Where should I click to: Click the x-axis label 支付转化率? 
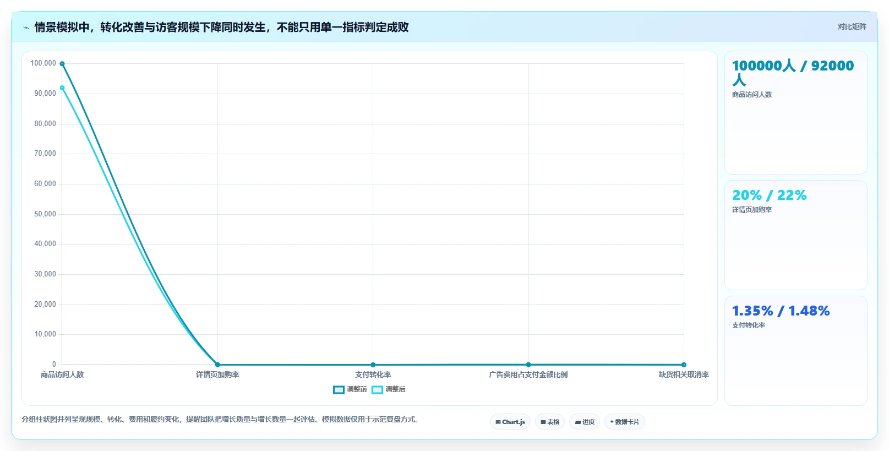(x=373, y=374)
